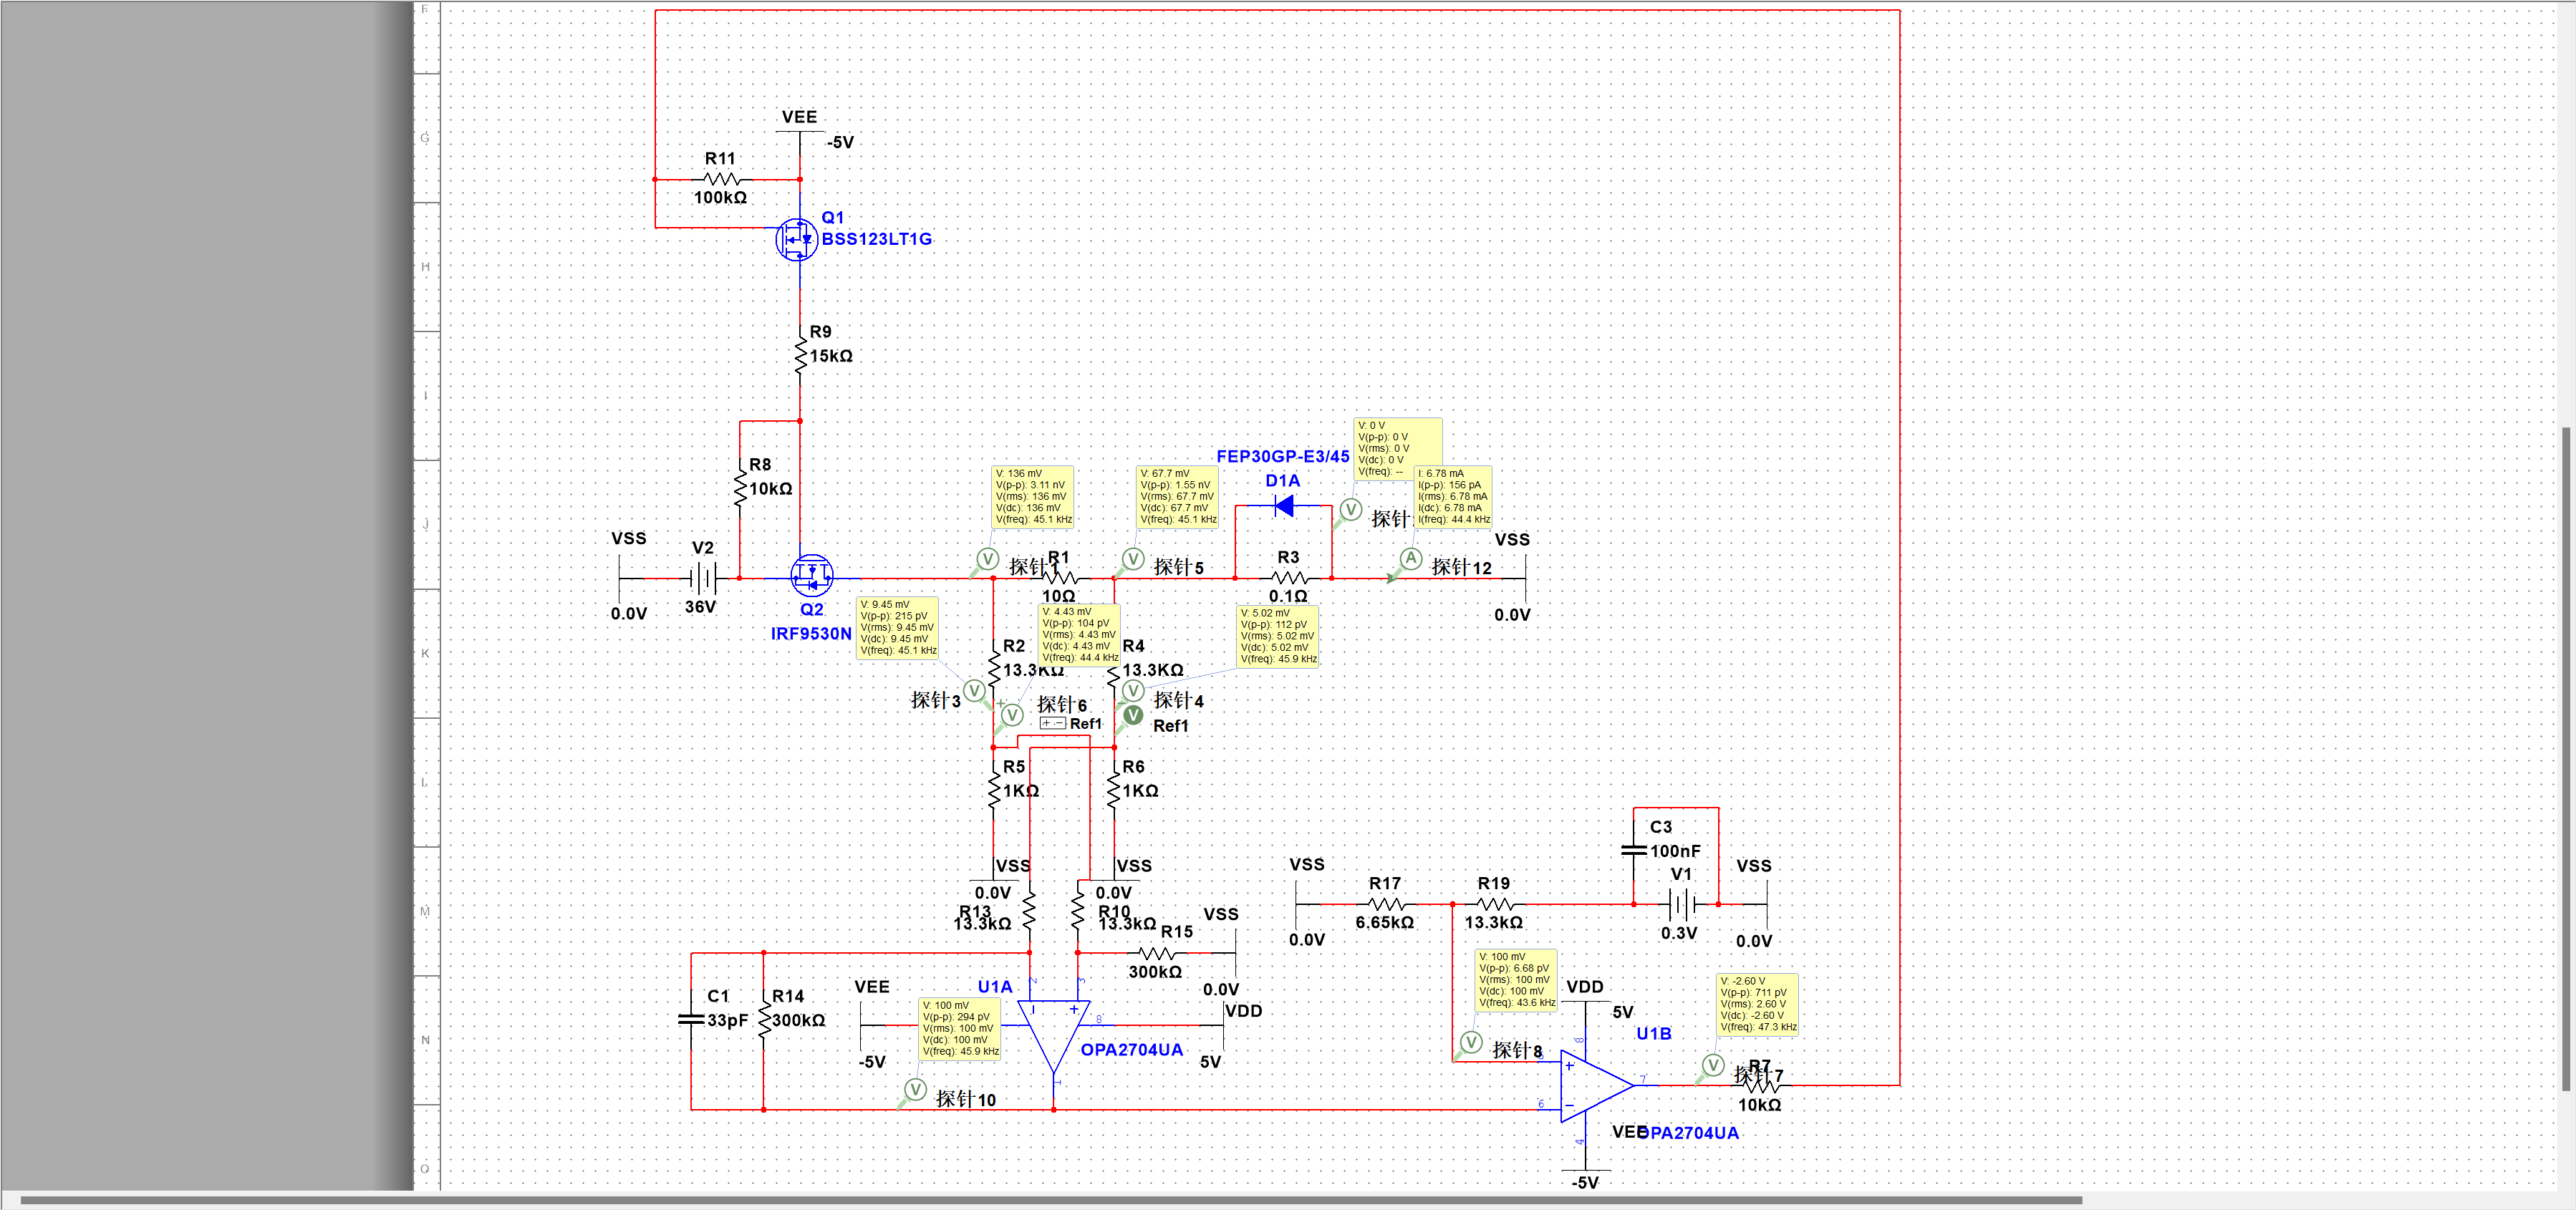
Task: Click the -2.60 V probe readout box
Action: [1758, 1004]
